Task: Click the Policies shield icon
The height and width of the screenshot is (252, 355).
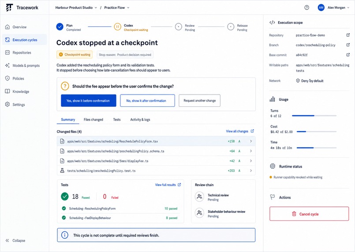Action: [x=7, y=78]
